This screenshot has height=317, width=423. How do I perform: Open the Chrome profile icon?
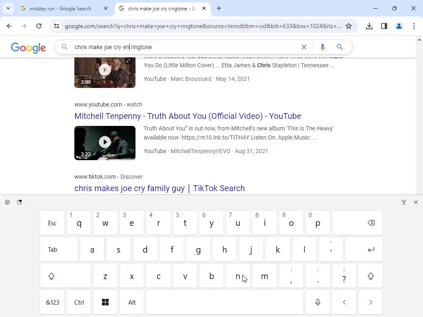(x=399, y=26)
